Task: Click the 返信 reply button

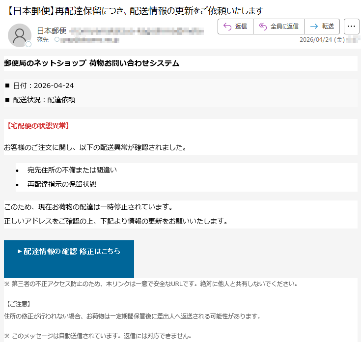Action: pos(235,27)
